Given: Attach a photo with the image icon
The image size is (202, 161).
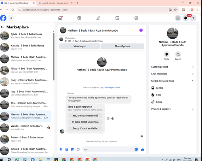Looking at the screenshot, I should 67,149.
